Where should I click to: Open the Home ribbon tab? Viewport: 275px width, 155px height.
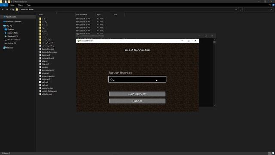pyautogui.click(x=12, y=5)
